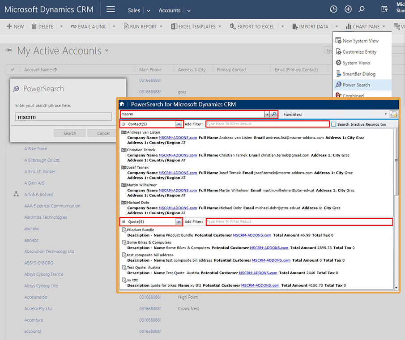The image size is (405, 340).
Task: Open MSCRM-ADDONS.com link for Andreas van Listen
Action: pos(178,138)
